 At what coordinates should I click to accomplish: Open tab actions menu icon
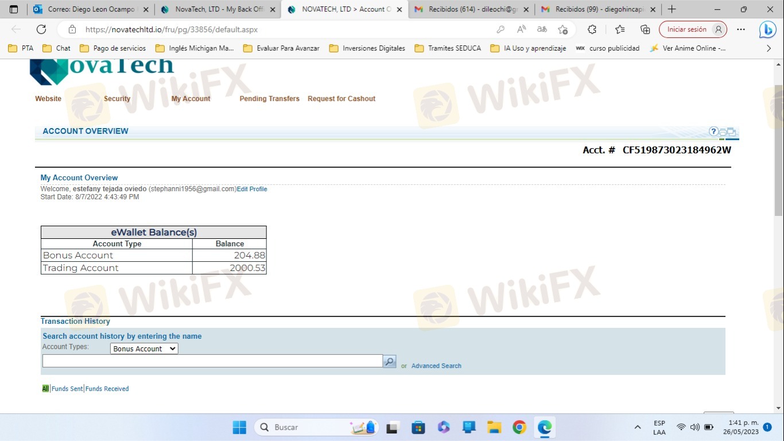14,9
